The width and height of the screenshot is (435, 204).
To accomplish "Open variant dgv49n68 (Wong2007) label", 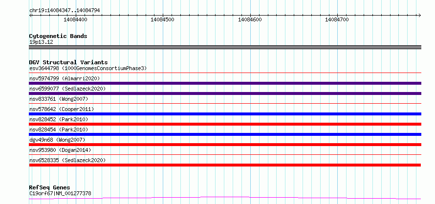I will tap(57, 140).
